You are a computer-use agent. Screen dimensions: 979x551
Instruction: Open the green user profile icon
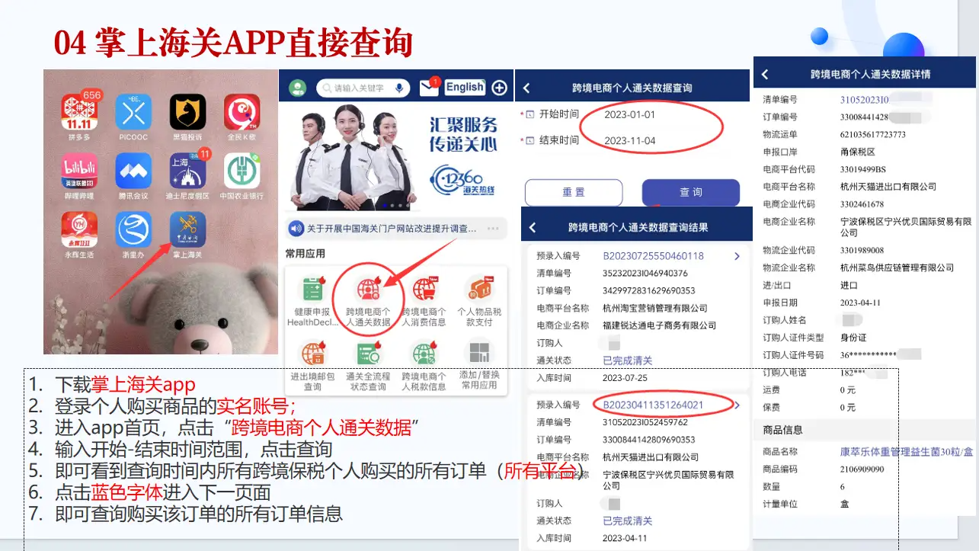coord(297,88)
